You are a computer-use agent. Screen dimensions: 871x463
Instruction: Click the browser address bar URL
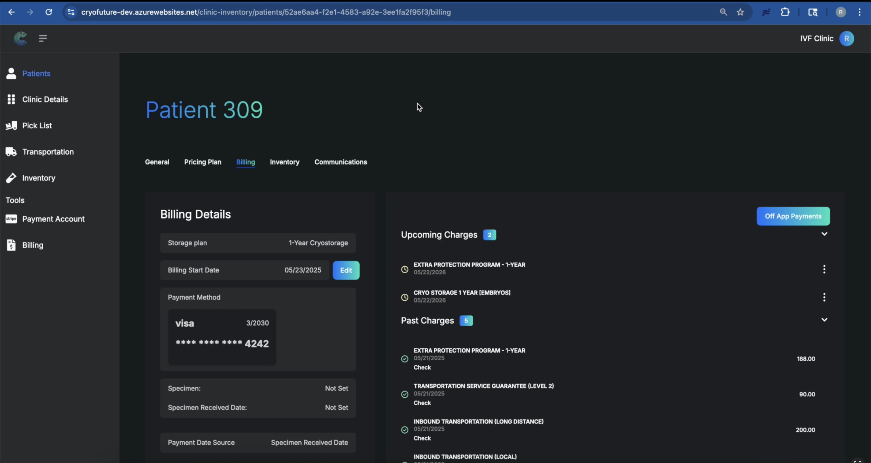(266, 12)
